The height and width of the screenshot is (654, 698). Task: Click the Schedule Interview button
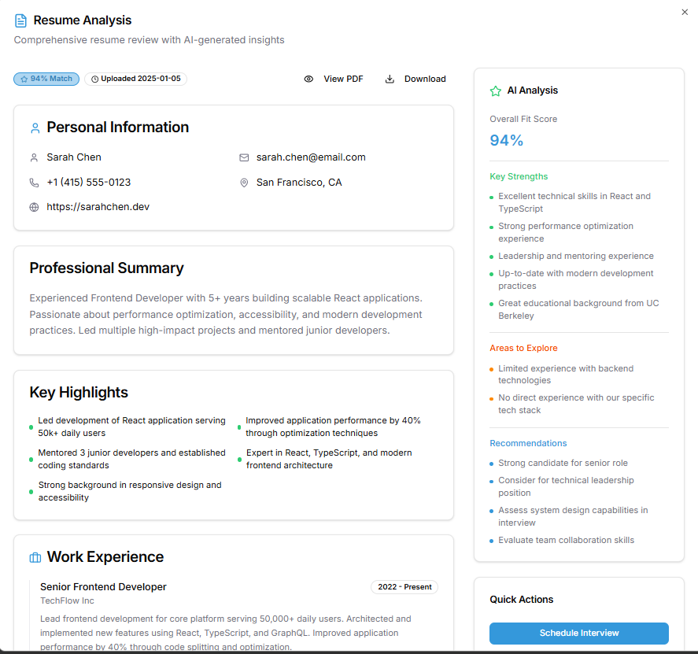tap(578, 633)
